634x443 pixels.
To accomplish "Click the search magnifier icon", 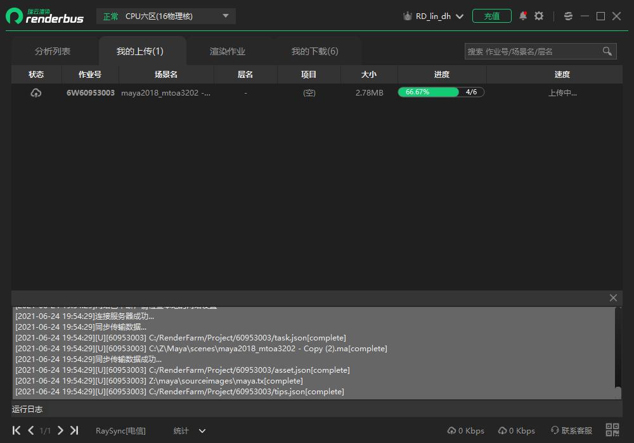I will pos(607,51).
